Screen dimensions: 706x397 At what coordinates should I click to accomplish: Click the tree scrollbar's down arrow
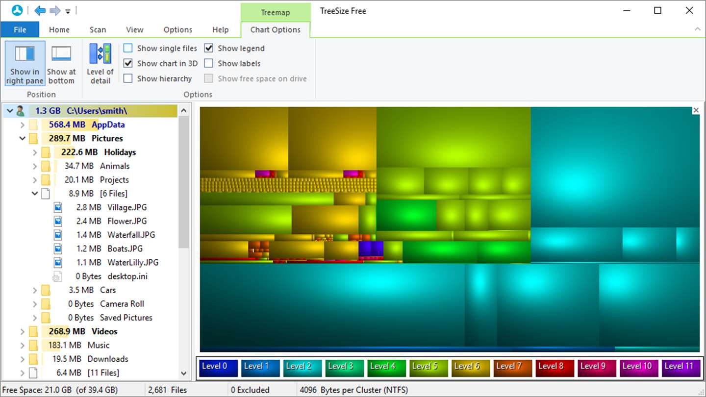coord(184,373)
